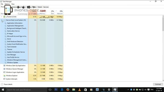Select the 'System interrupts' process name
The height and width of the screenshot is (92, 164).
(x=12, y=79)
